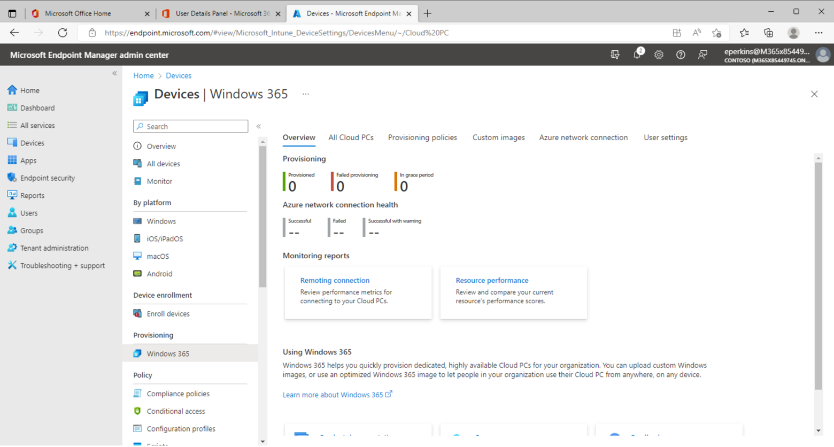834x447 pixels.
Task: Add this page to browser favorites
Action: pos(716,33)
